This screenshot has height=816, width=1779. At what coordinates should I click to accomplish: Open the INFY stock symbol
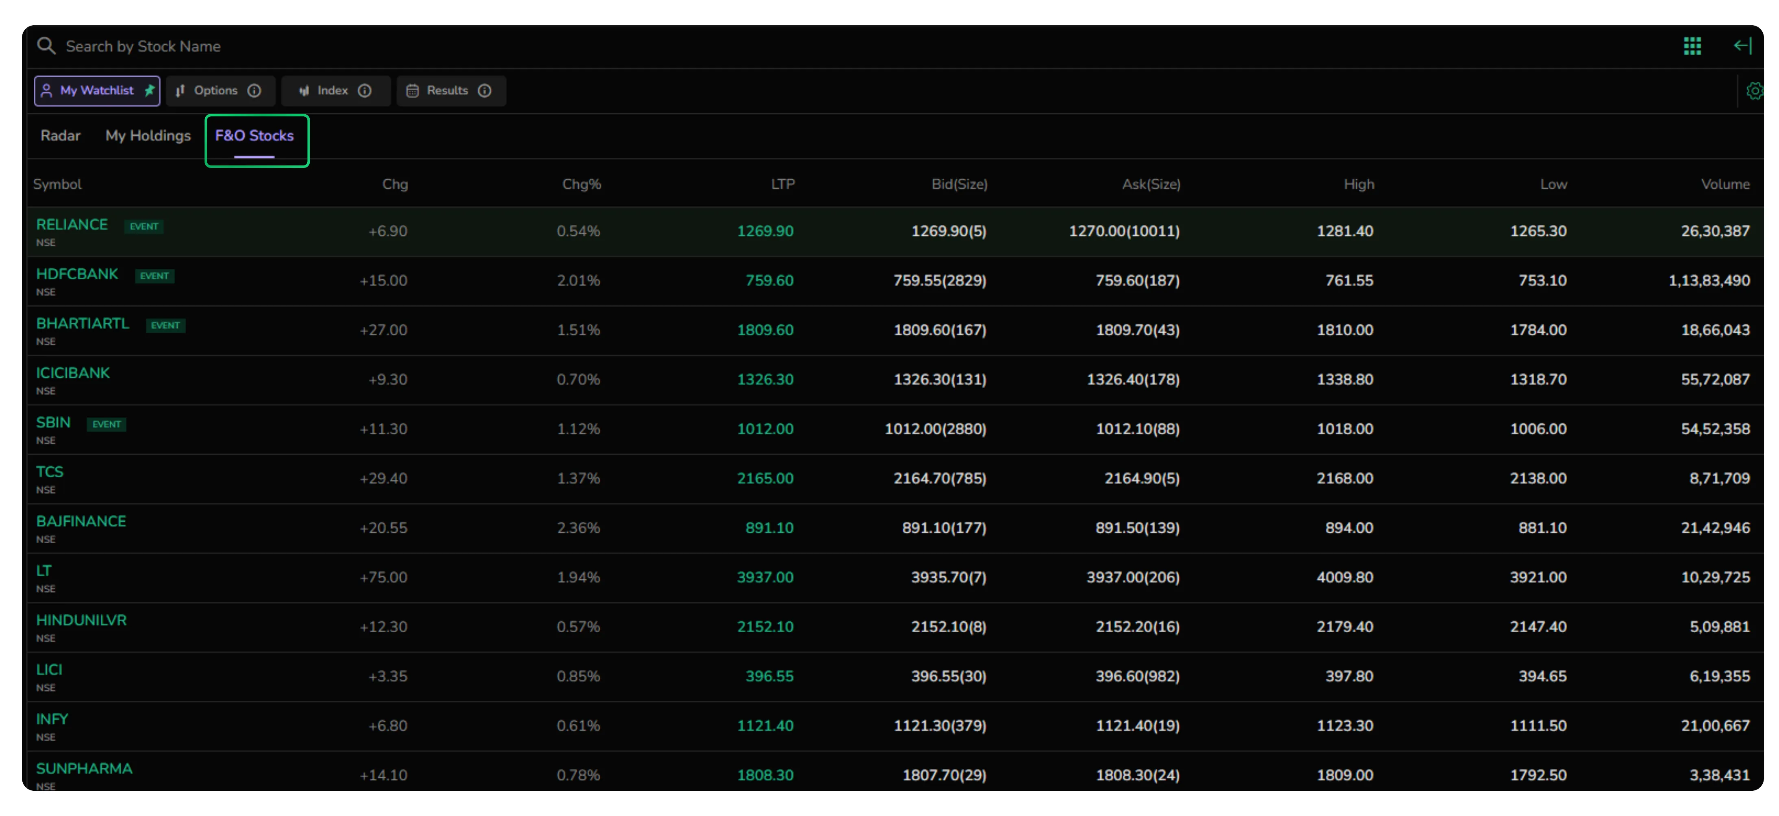pyautogui.click(x=52, y=719)
